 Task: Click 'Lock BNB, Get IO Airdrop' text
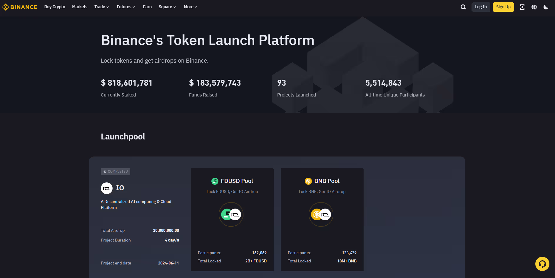click(322, 192)
